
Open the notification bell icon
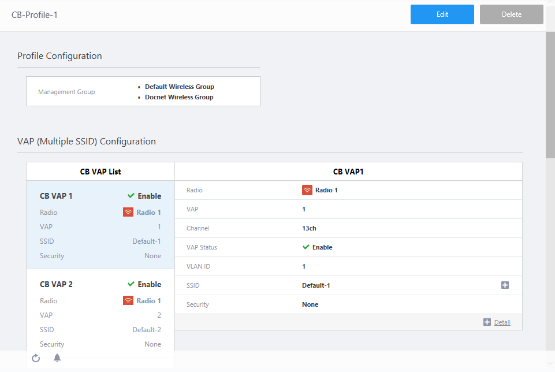tap(57, 358)
